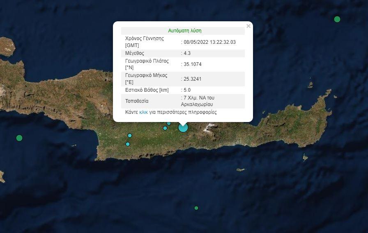The height and width of the screenshot is (233, 368).
Task: Click cyan marker partly hidden under popup edge
Action: coord(169,123)
